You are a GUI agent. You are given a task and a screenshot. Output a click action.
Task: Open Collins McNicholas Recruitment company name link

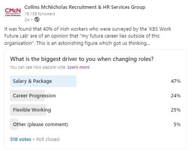[x=85, y=7]
